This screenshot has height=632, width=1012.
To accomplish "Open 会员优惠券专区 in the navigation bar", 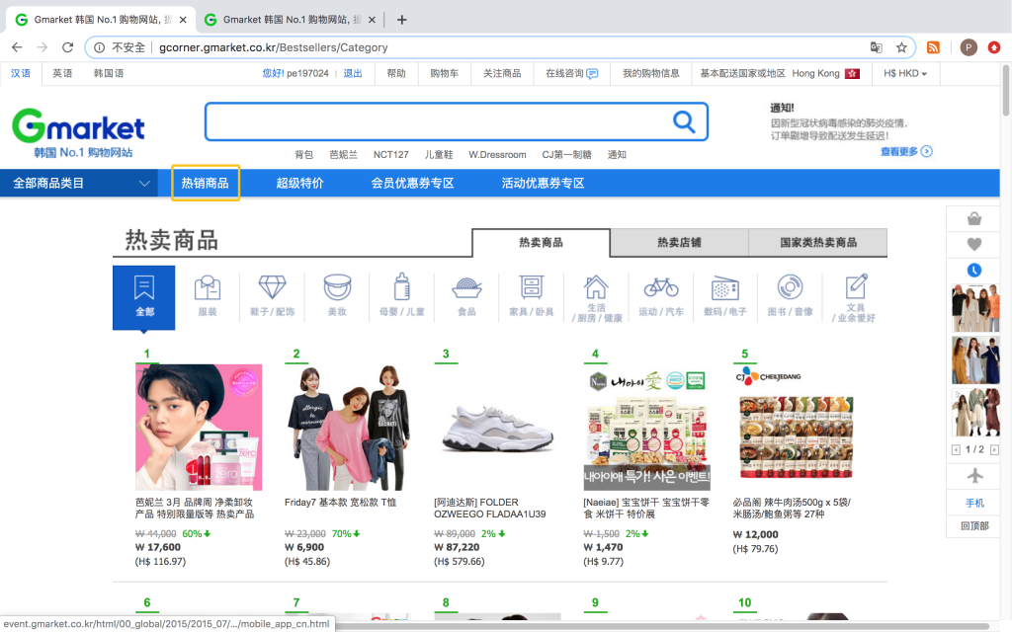I will pyautogui.click(x=412, y=183).
